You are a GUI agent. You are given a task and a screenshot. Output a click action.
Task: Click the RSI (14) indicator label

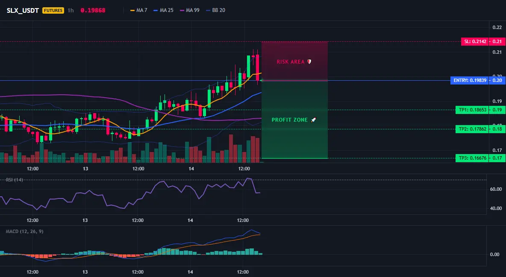(x=15, y=180)
